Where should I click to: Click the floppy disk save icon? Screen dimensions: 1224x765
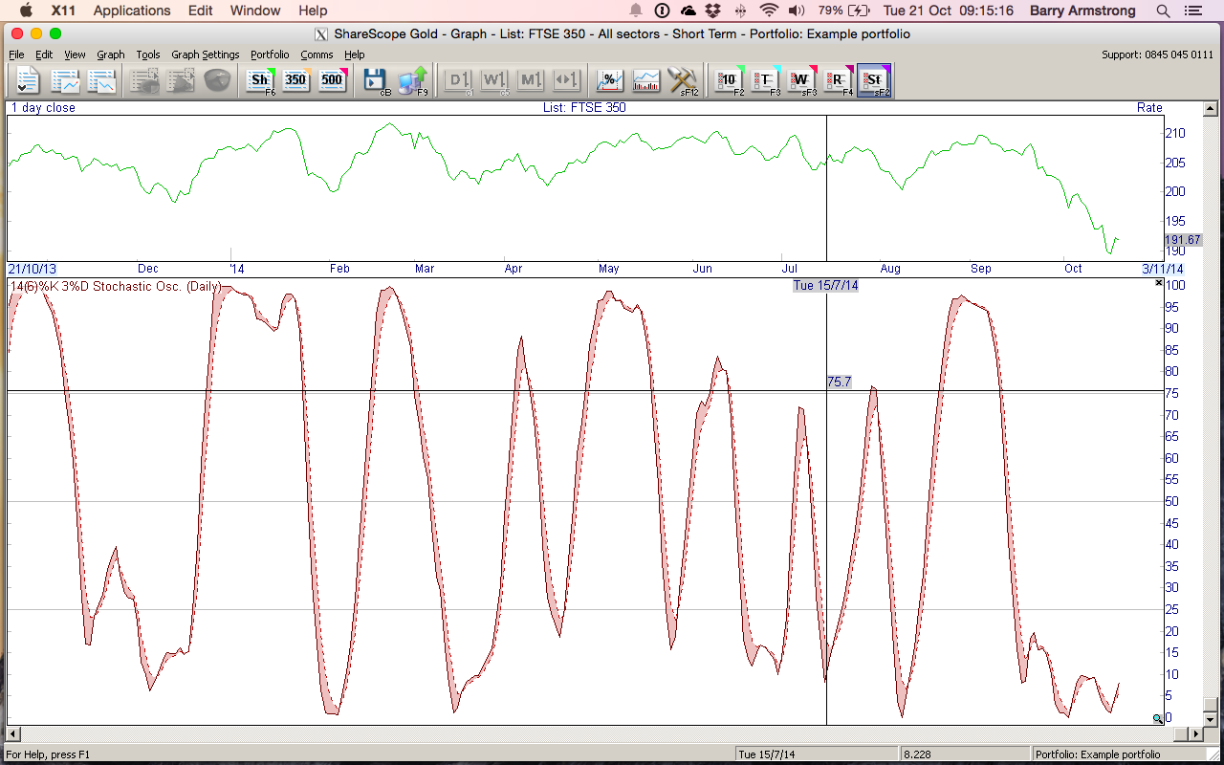[x=374, y=80]
